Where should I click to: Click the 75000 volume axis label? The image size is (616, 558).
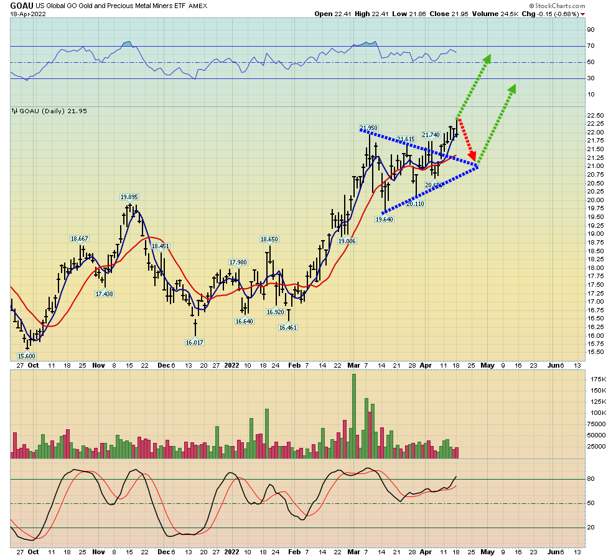[596, 424]
